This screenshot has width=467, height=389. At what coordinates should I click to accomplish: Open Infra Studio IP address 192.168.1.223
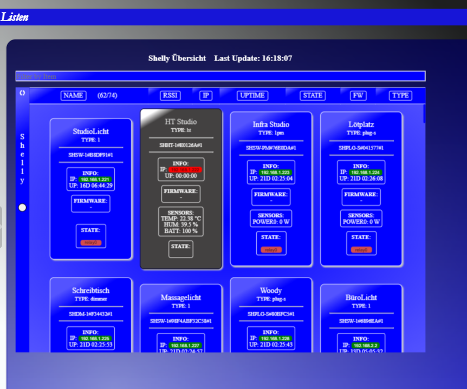[275, 172]
